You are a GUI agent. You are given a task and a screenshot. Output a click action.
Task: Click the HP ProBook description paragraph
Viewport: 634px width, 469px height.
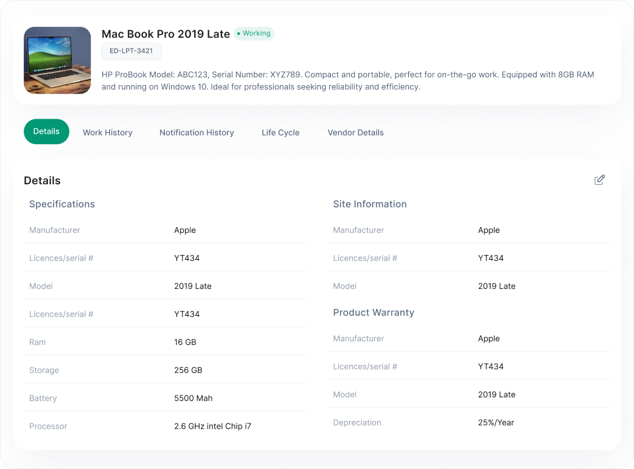(x=347, y=81)
